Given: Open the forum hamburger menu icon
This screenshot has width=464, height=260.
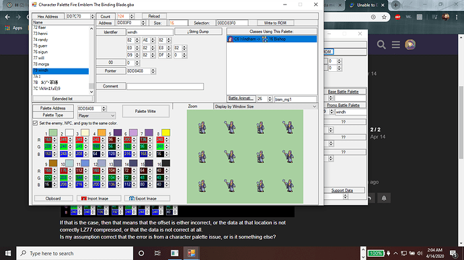Looking at the screenshot, I should pyautogui.click(x=396, y=44).
